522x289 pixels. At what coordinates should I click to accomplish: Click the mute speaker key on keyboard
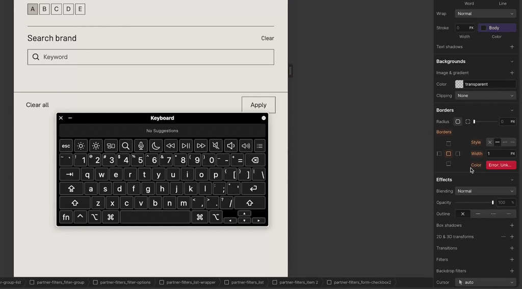point(216,146)
